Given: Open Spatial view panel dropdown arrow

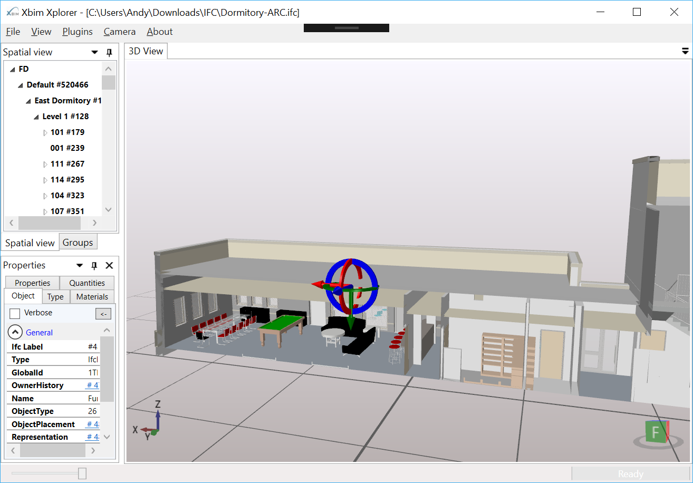Looking at the screenshot, I should click(94, 52).
